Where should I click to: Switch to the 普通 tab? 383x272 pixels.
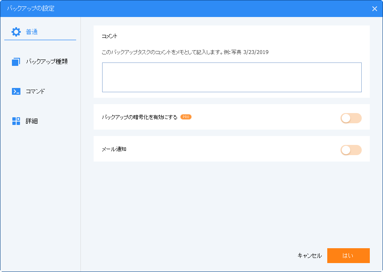tap(40, 32)
